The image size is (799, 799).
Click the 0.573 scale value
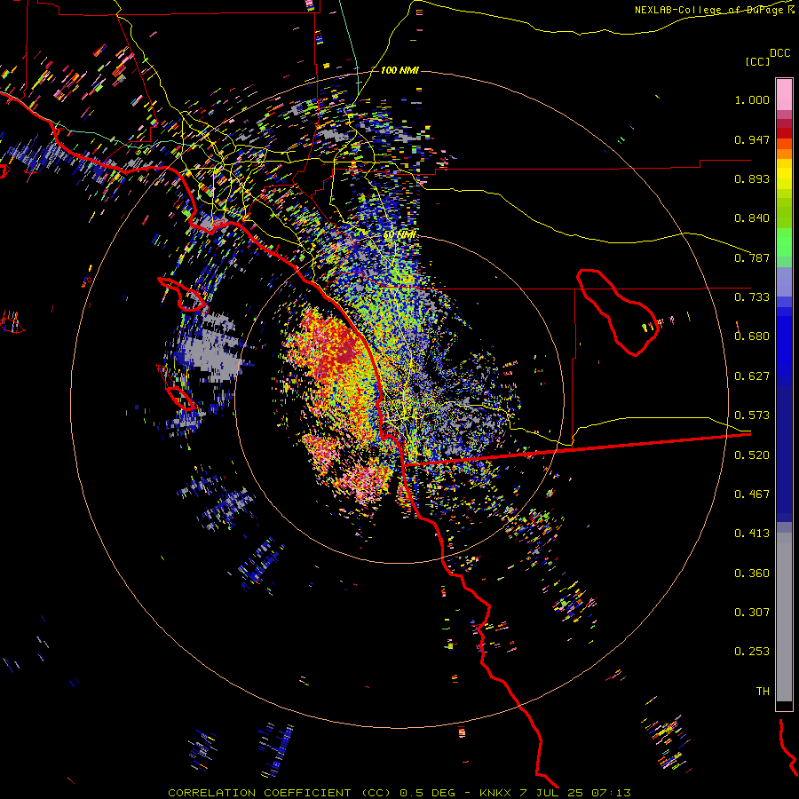[x=752, y=415]
